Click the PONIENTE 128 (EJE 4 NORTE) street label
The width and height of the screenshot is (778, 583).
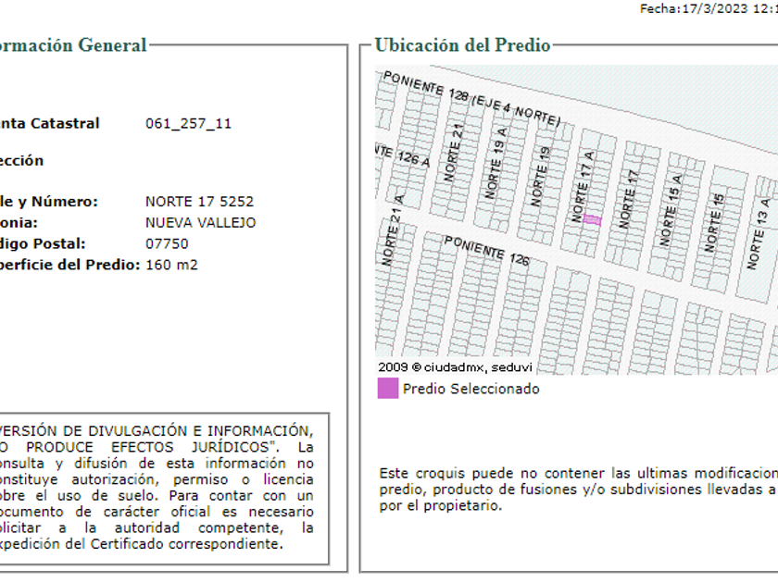471,99
